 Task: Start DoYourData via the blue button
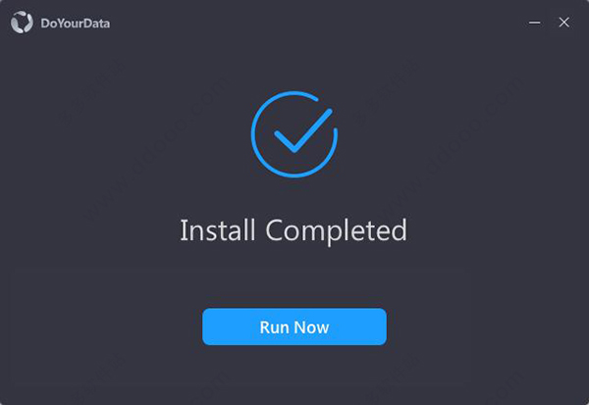click(294, 327)
